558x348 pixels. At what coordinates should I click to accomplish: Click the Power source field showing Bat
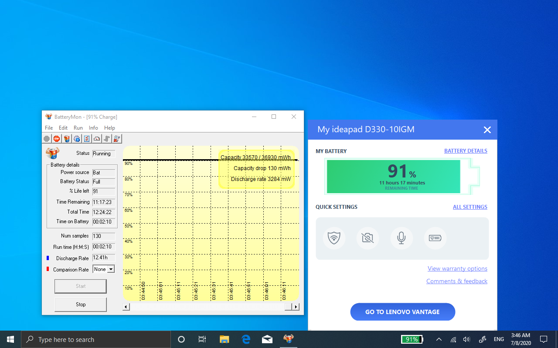pyautogui.click(x=104, y=173)
